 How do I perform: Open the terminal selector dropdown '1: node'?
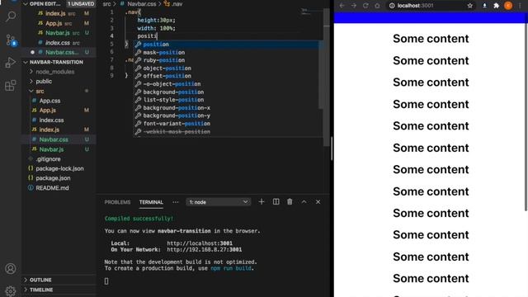(218, 202)
